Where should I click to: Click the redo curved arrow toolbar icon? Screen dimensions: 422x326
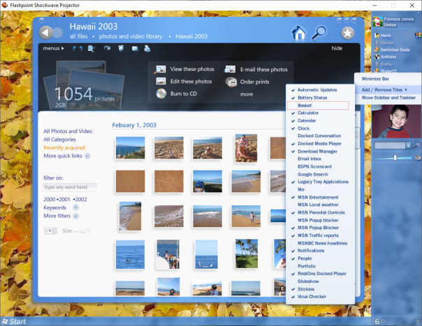107,48
